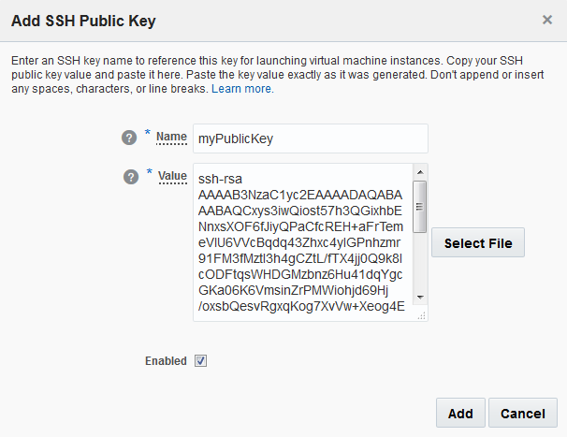Click the Add SSH Public Key title
This screenshot has width=567, height=437.
coord(83,20)
